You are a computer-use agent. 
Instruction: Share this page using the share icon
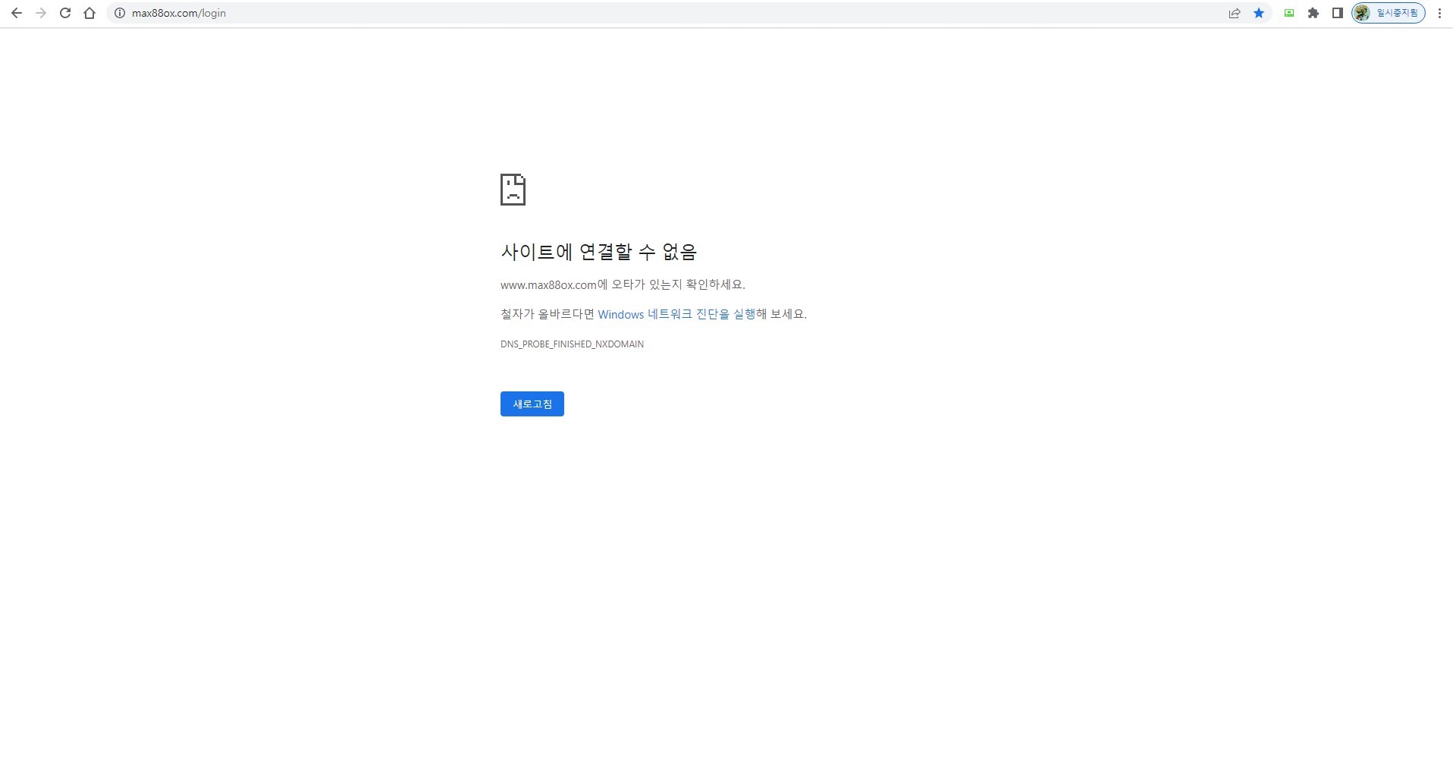click(x=1235, y=13)
